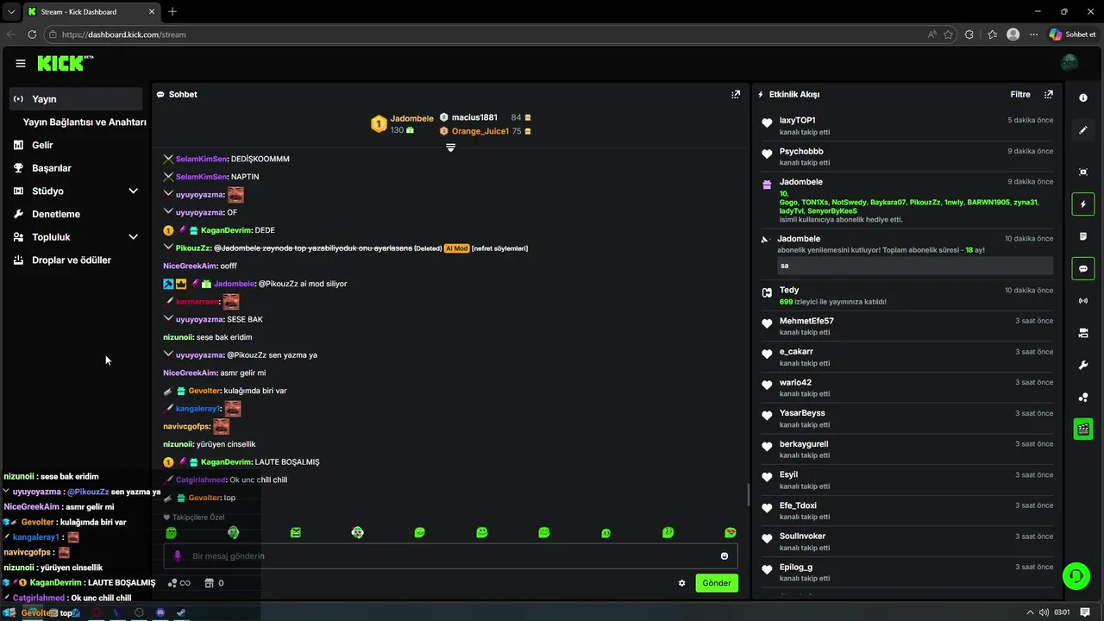1104x621 pixels.
Task: Click the MehmetEfe57 follow event
Action: click(906, 326)
